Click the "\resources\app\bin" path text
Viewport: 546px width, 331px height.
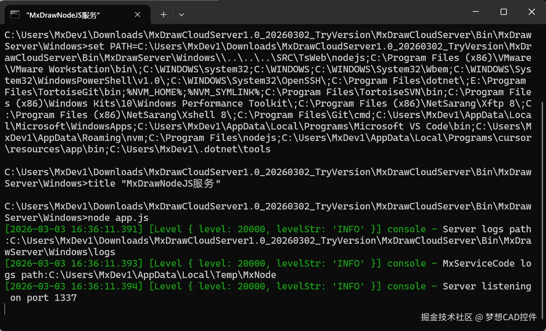[x=54, y=149]
